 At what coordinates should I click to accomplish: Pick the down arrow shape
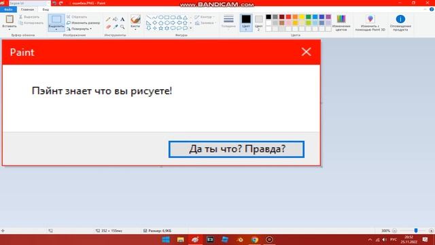(x=149, y=28)
